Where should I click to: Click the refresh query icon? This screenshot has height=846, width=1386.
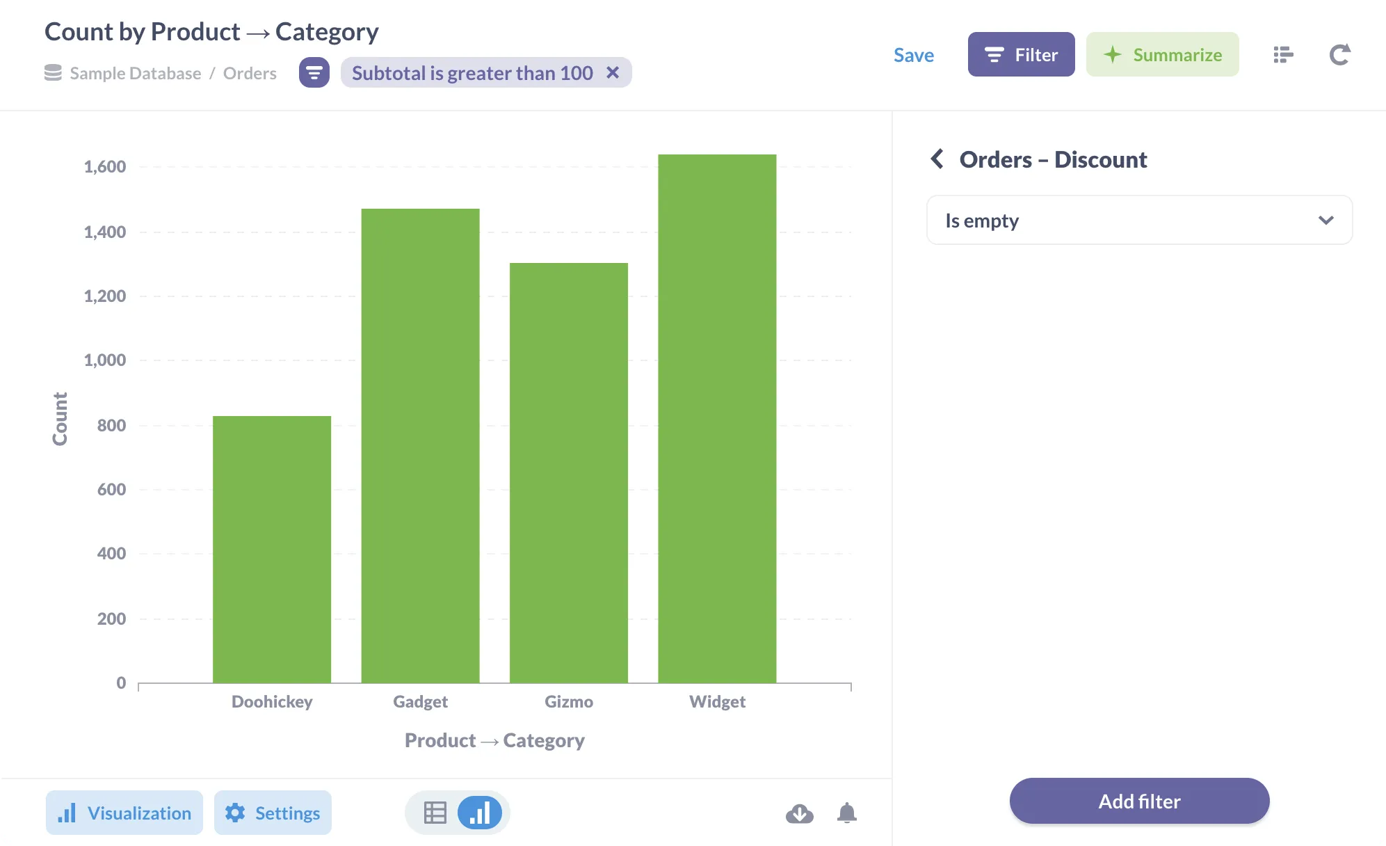pyautogui.click(x=1339, y=55)
